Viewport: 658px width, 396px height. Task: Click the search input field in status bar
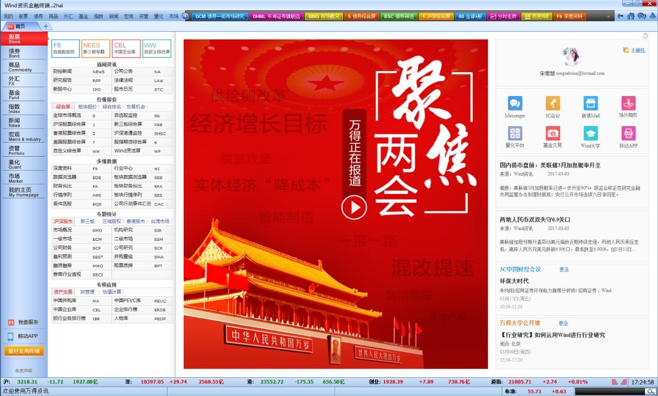tap(610, 392)
